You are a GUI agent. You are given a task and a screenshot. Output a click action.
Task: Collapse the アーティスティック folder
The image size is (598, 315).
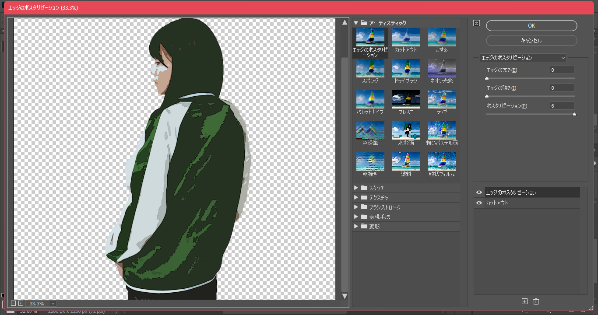356,23
